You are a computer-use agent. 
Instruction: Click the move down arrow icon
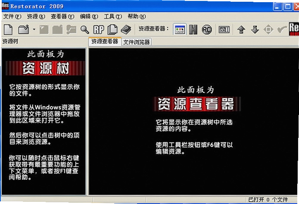[x=255, y=30]
